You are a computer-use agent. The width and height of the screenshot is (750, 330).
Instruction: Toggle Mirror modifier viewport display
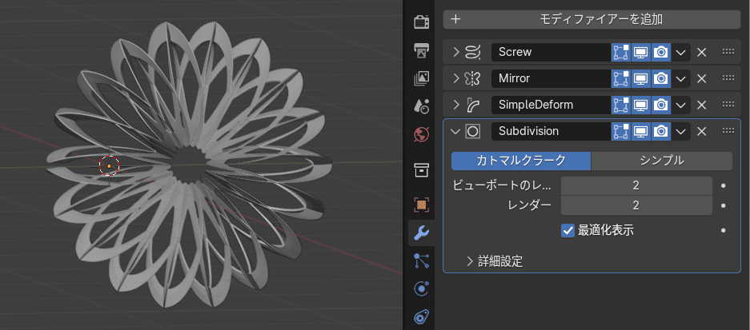(641, 78)
